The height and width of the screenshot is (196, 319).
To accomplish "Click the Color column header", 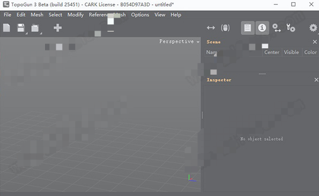I will [x=310, y=53].
